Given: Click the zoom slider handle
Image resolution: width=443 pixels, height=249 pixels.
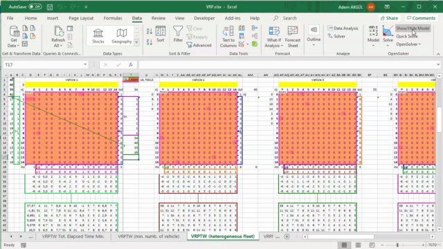Looking at the screenshot, I should [397, 245].
